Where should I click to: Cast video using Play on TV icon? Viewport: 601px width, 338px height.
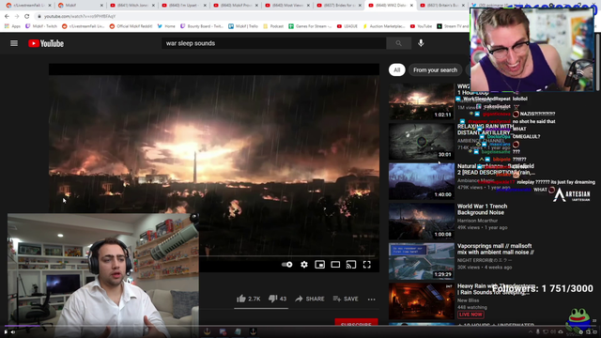(351, 265)
